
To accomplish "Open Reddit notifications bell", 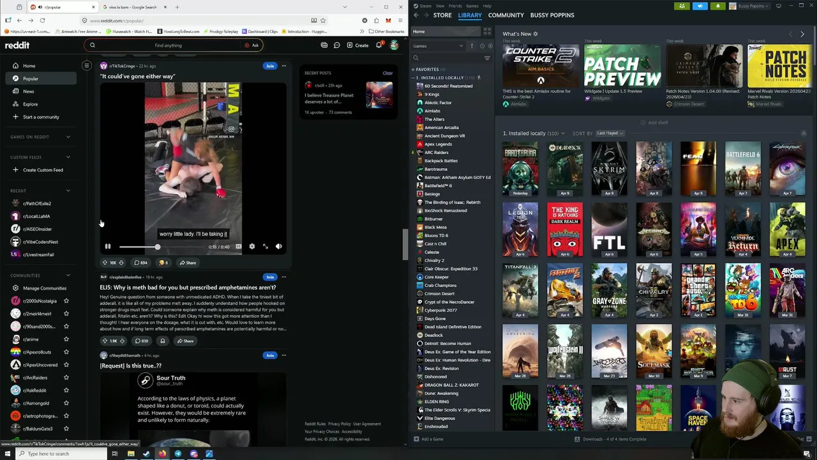I will tap(379, 45).
